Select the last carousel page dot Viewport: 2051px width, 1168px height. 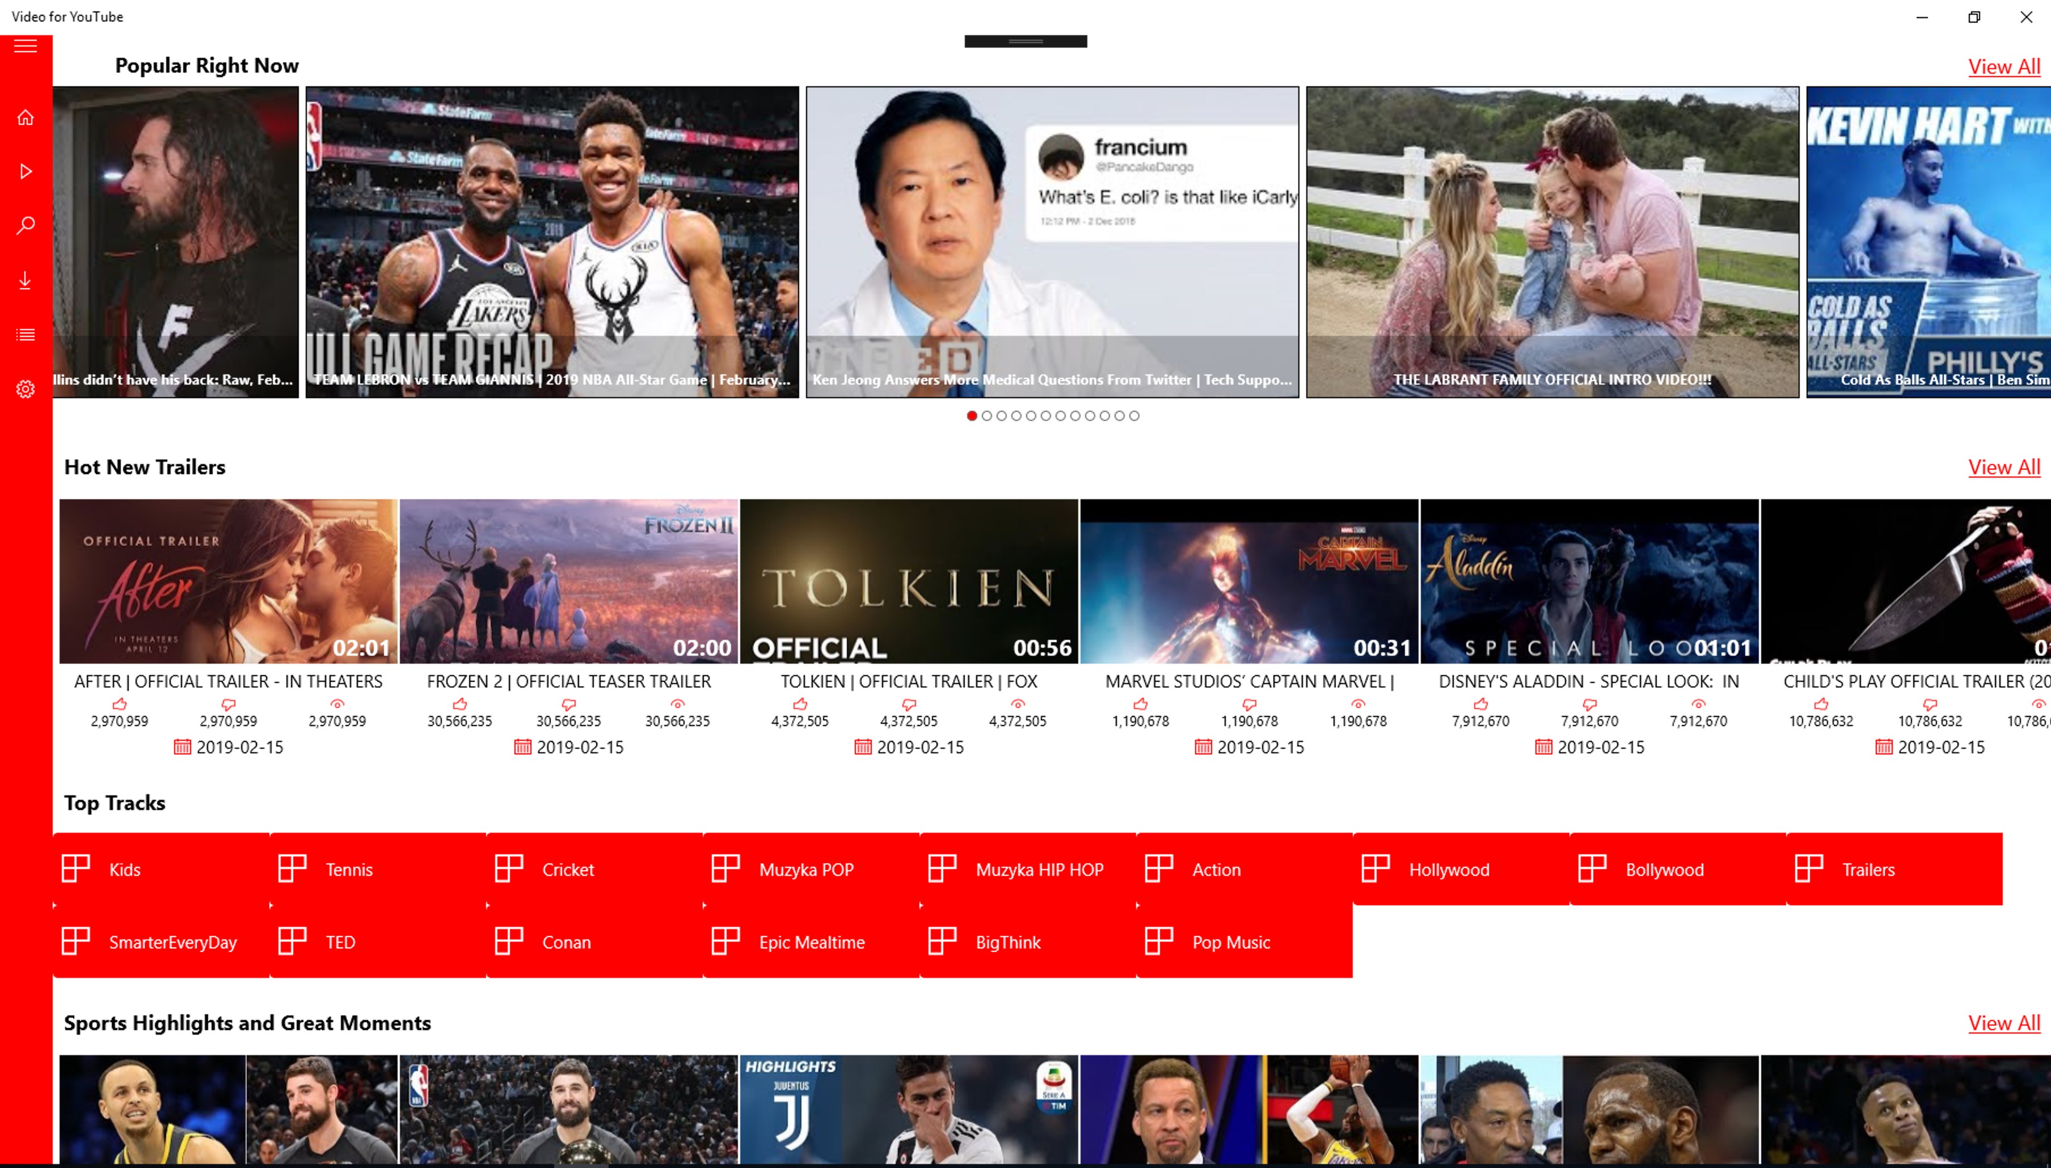(1133, 416)
